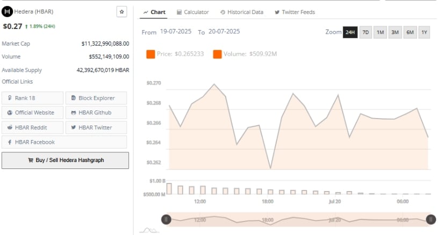Click the Twitter bird on Twitter Feeds tab
Screen dimensions: 443x235
point(277,12)
